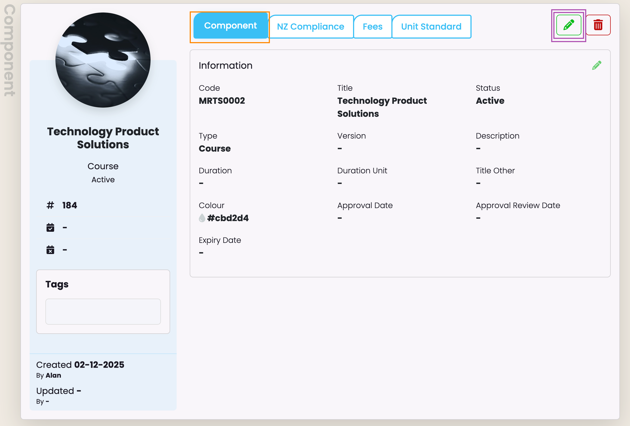Image resolution: width=630 pixels, height=426 pixels.
Task: Click the Course type value
Action: tap(215, 149)
